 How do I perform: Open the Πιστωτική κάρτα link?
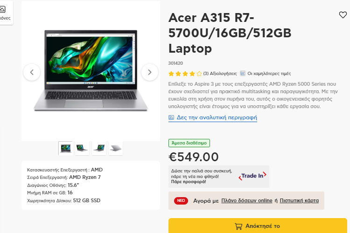[x=299, y=201]
